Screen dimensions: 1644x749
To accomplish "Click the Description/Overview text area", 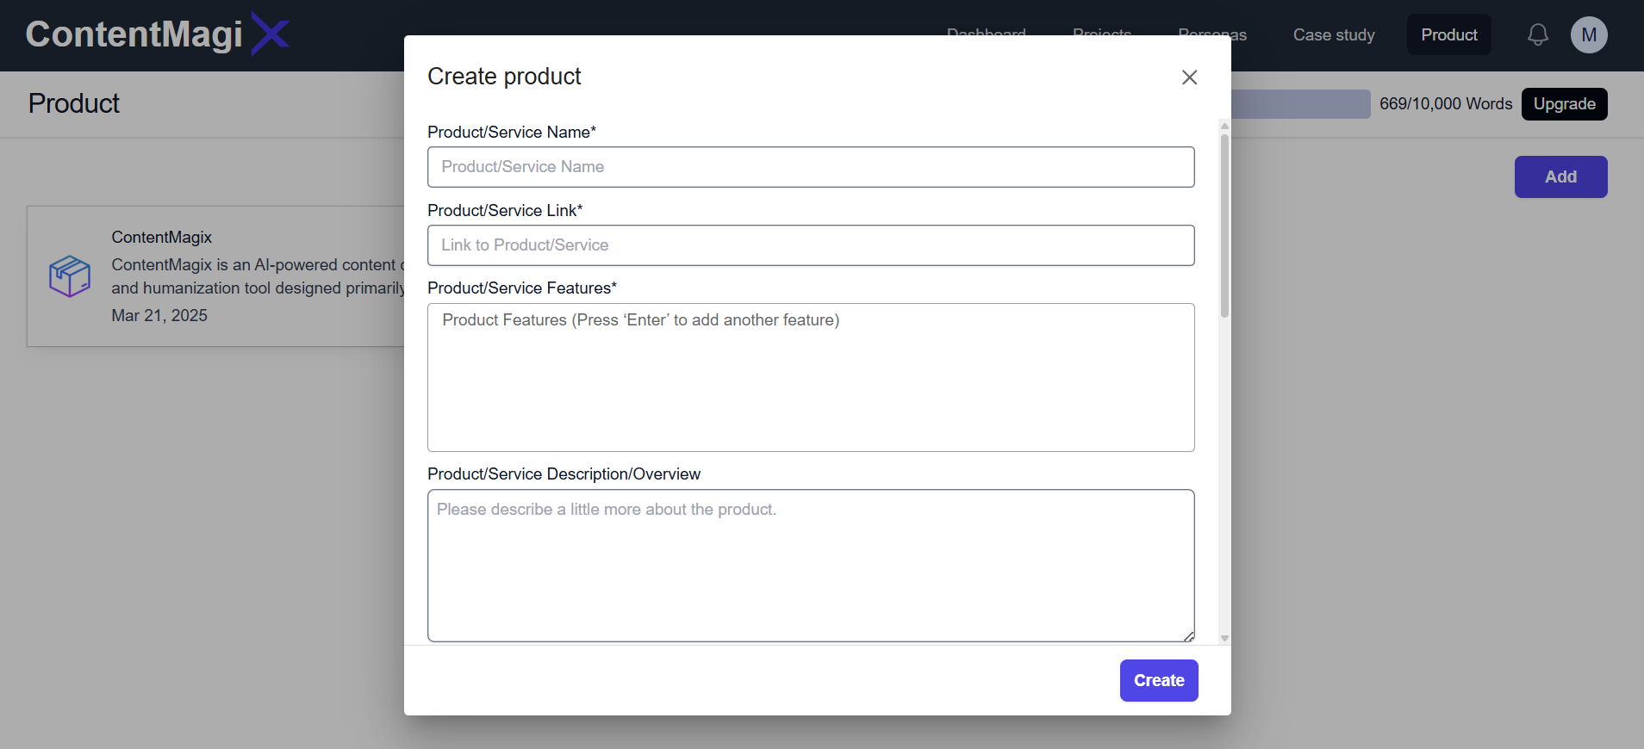I will click(810, 565).
